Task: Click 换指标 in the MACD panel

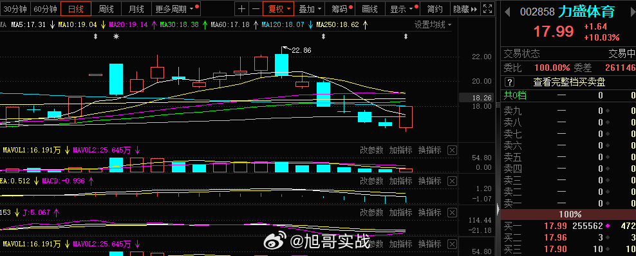Action: [429, 181]
